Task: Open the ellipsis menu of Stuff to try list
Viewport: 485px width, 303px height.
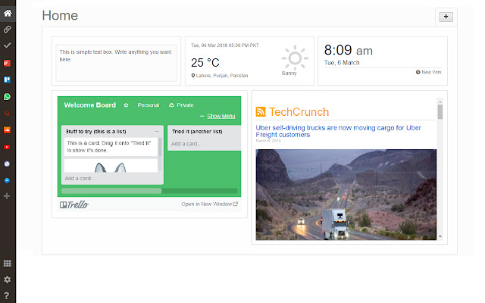Action: tap(157, 131)
